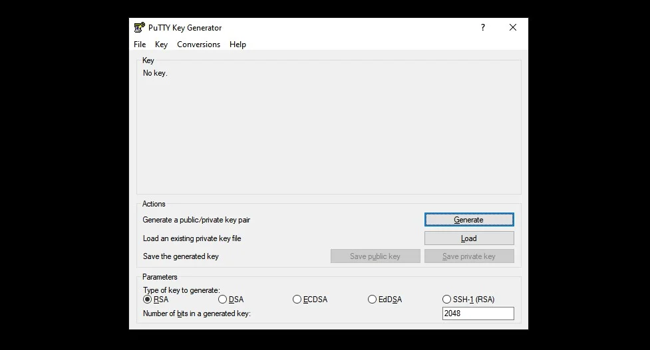650x350 pixels.
Task: Click "Type of key to generate:" label
Action: click(x=182, y=290)
